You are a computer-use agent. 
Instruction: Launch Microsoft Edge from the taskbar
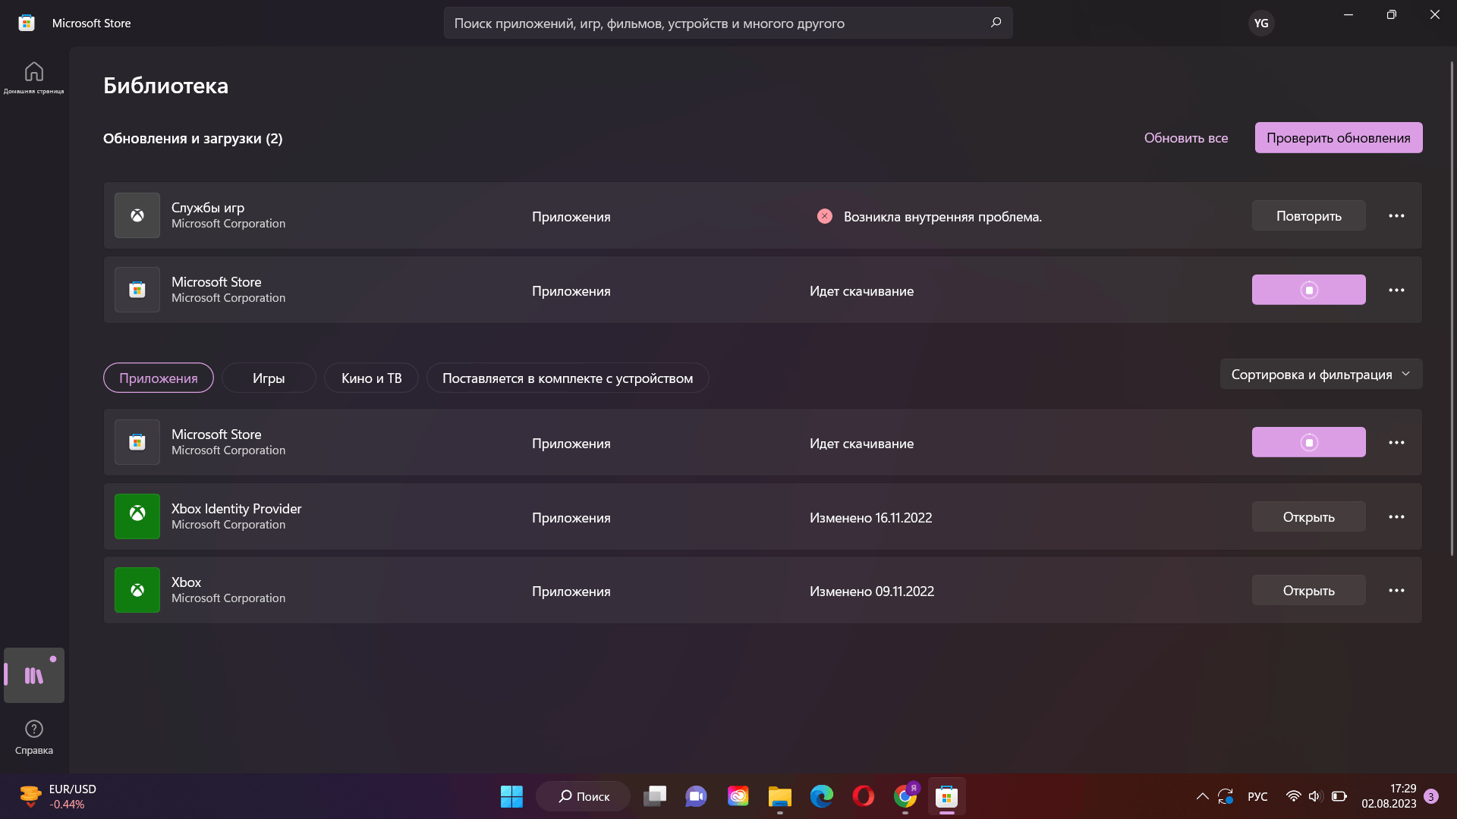tap(821, 796)
